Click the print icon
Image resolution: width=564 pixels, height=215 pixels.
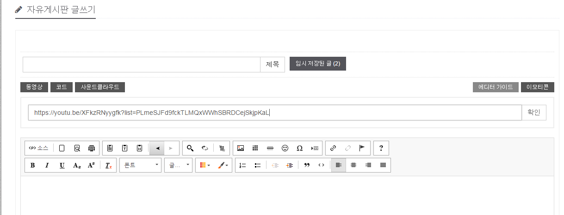coord(92,148)
